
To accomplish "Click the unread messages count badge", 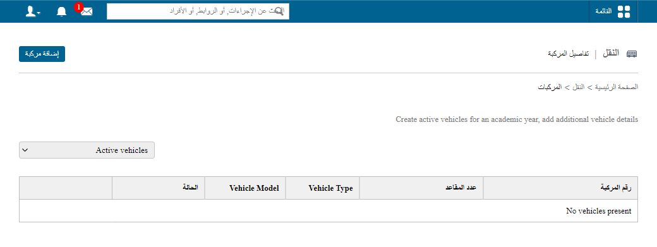I will (78, 7).
